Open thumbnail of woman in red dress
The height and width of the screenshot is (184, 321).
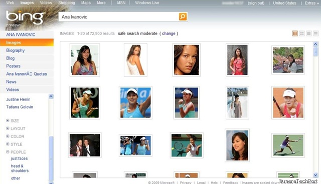tap(237, 60)
